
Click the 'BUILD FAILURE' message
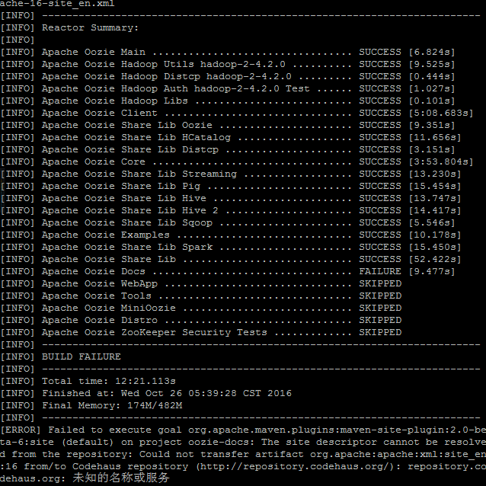pos(82,357)
